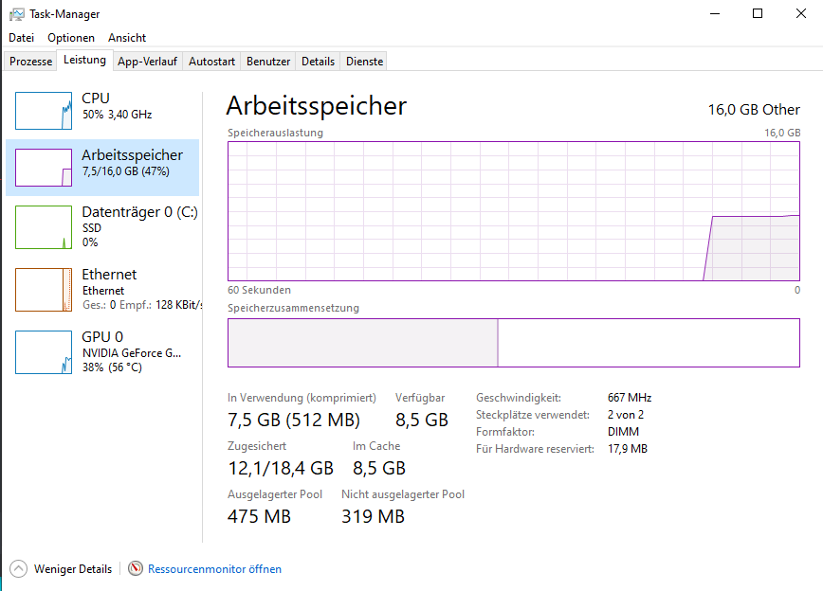Viewport: 823px width, 591px height.
Task: Open the Datei menu
Action: click(22, 38)
